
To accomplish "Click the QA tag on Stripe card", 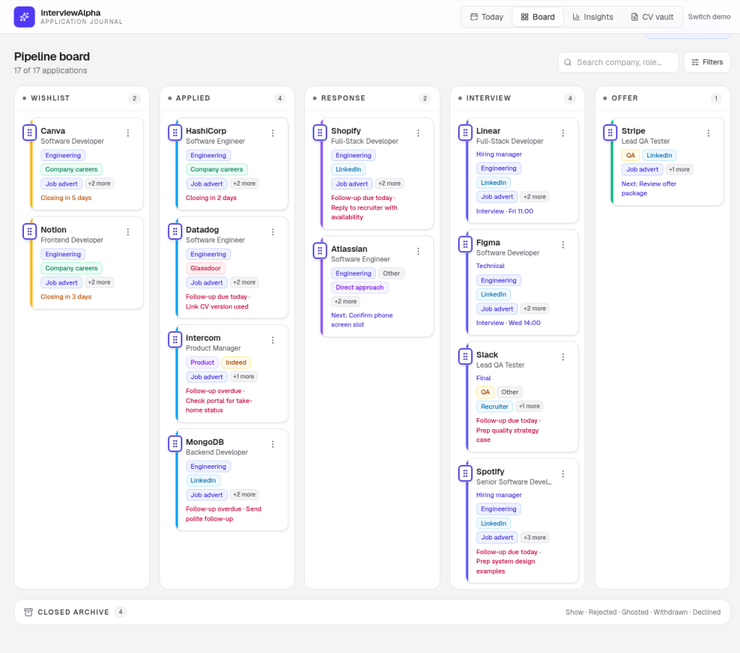I will [630, 155].
